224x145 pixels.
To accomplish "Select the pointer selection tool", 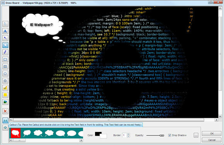I will (5, 24).
